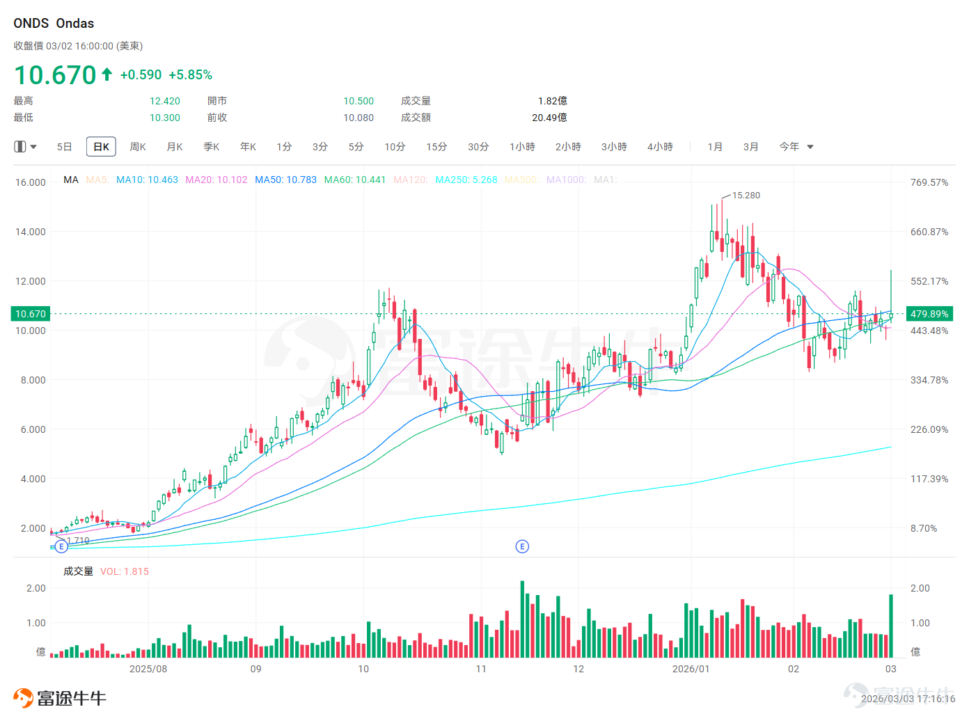This screenshot has height=721, width=969.
Task: Click the 富途牛牛 logo at bottom left
Action: [x=60, y=698]
